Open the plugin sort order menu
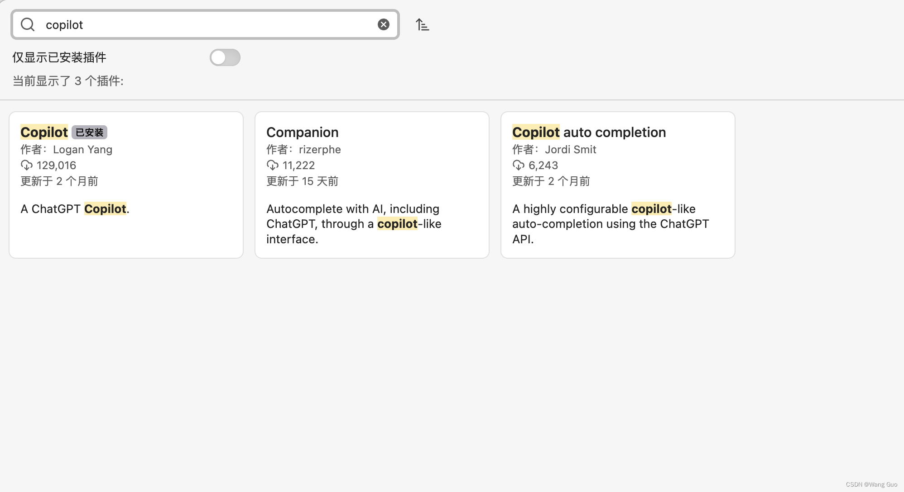 [422, 24]
